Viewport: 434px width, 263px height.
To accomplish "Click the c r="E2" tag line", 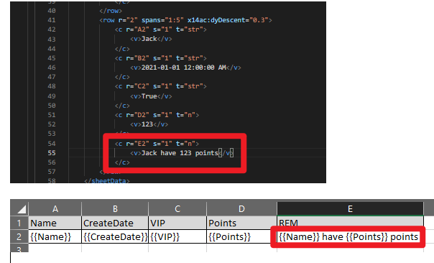I will pyautogui.click(x=157, y=144).
